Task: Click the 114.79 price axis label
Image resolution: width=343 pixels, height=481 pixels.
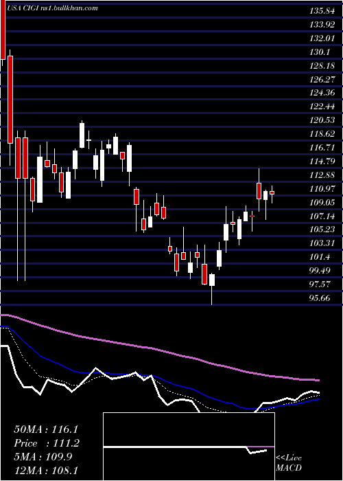Action: click(x=322, y=161)
